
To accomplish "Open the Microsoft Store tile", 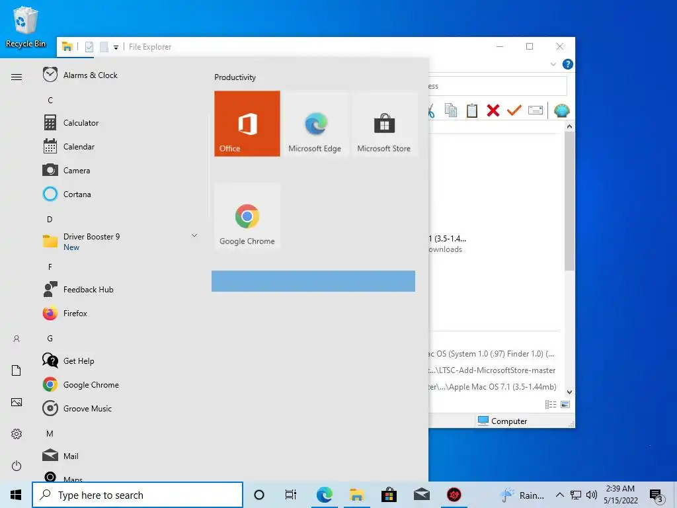I will click(384, 124).
